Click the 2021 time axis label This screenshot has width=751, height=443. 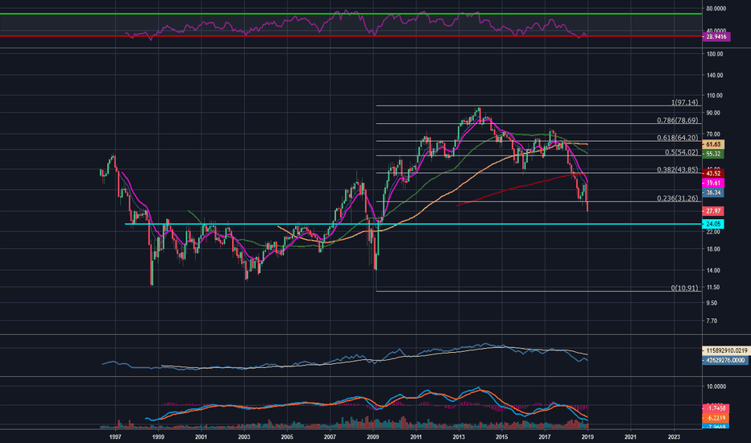click(630, 437)
